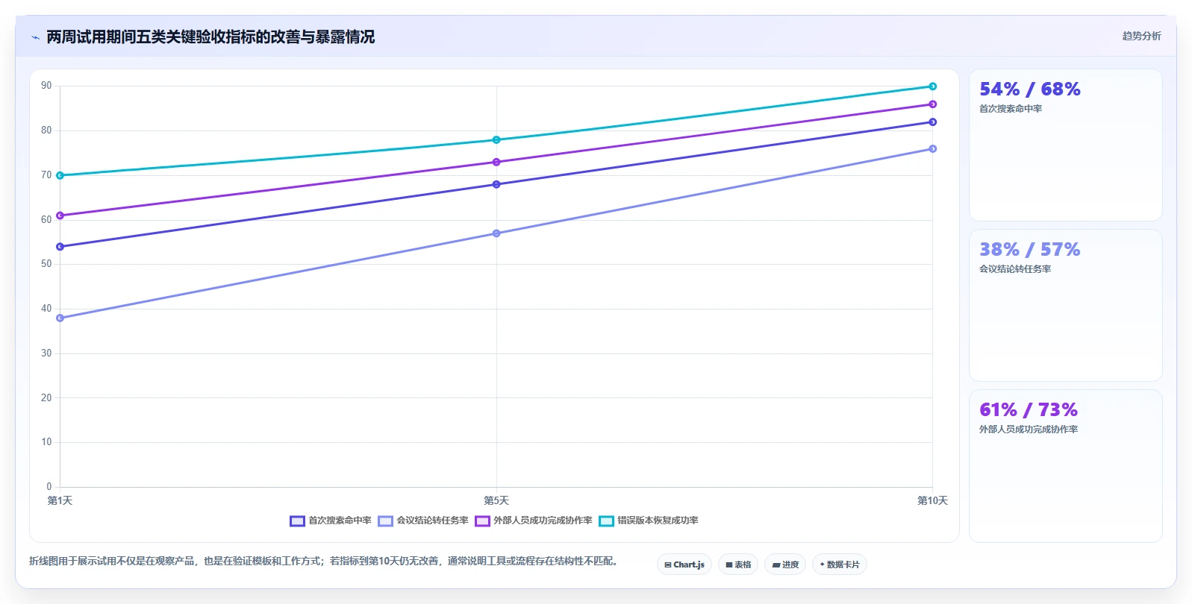The width and height of the screenshot is (1192, 604).
Task: Click the 表格 tag
Action: 738,564
